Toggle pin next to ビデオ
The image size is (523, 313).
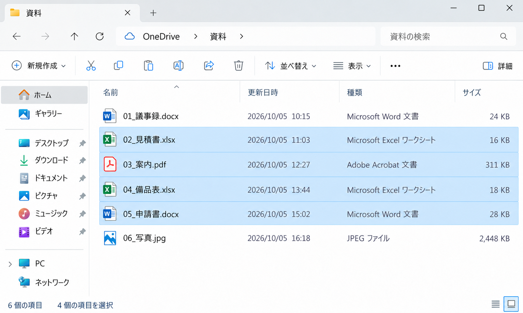point(82,231)
